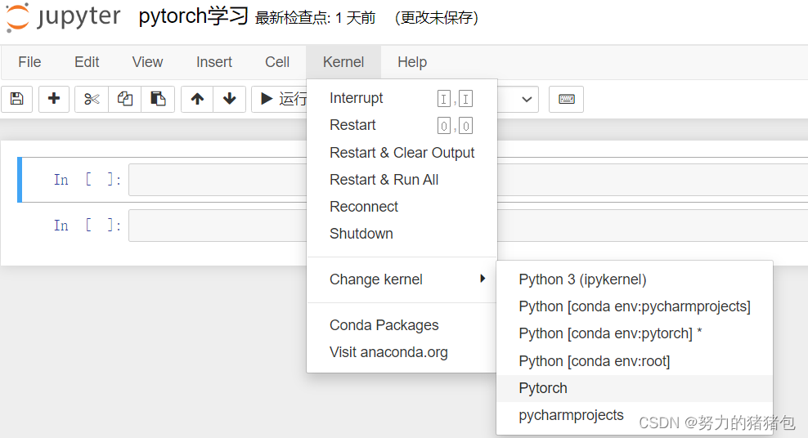This screenshot has height=438, width=808.
Task: Choose Restart from Kernel menu
Action: tap(402, 125)
